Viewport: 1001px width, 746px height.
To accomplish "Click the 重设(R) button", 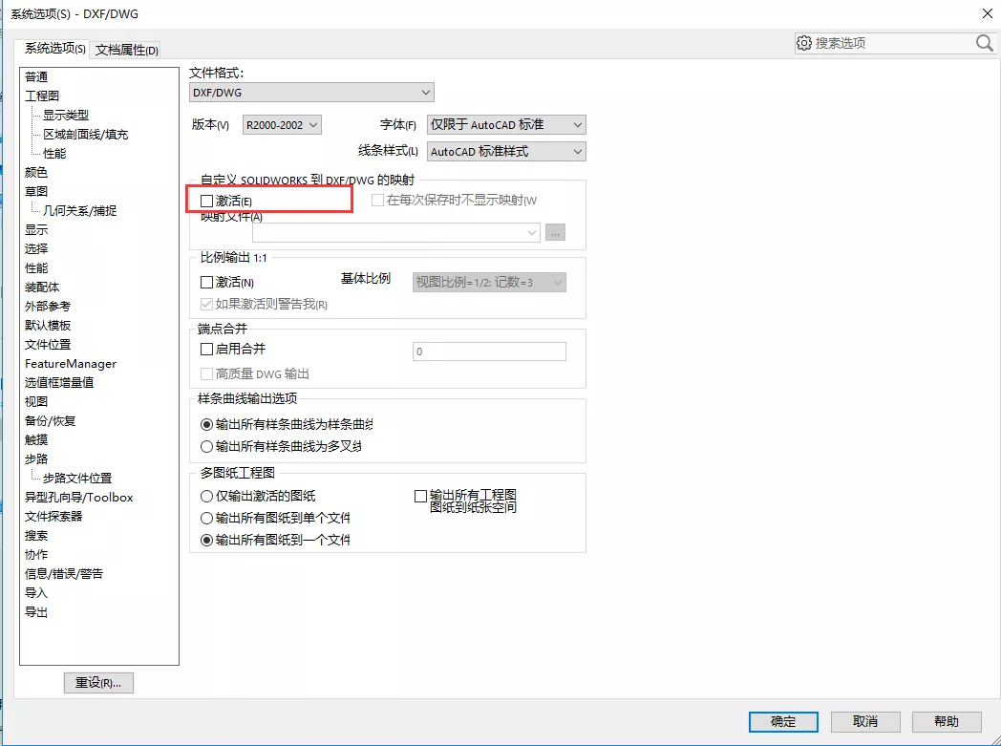I will [x=98, y=682].
